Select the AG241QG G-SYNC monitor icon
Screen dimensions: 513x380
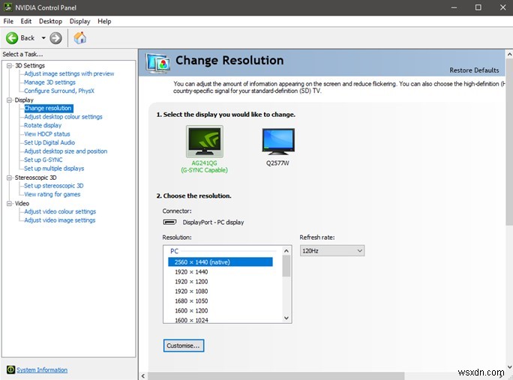205,141
